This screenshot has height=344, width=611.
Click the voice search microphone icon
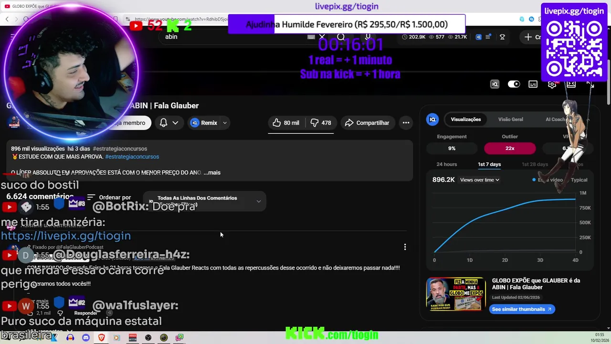pyautogui.click(x=368, y=37)
